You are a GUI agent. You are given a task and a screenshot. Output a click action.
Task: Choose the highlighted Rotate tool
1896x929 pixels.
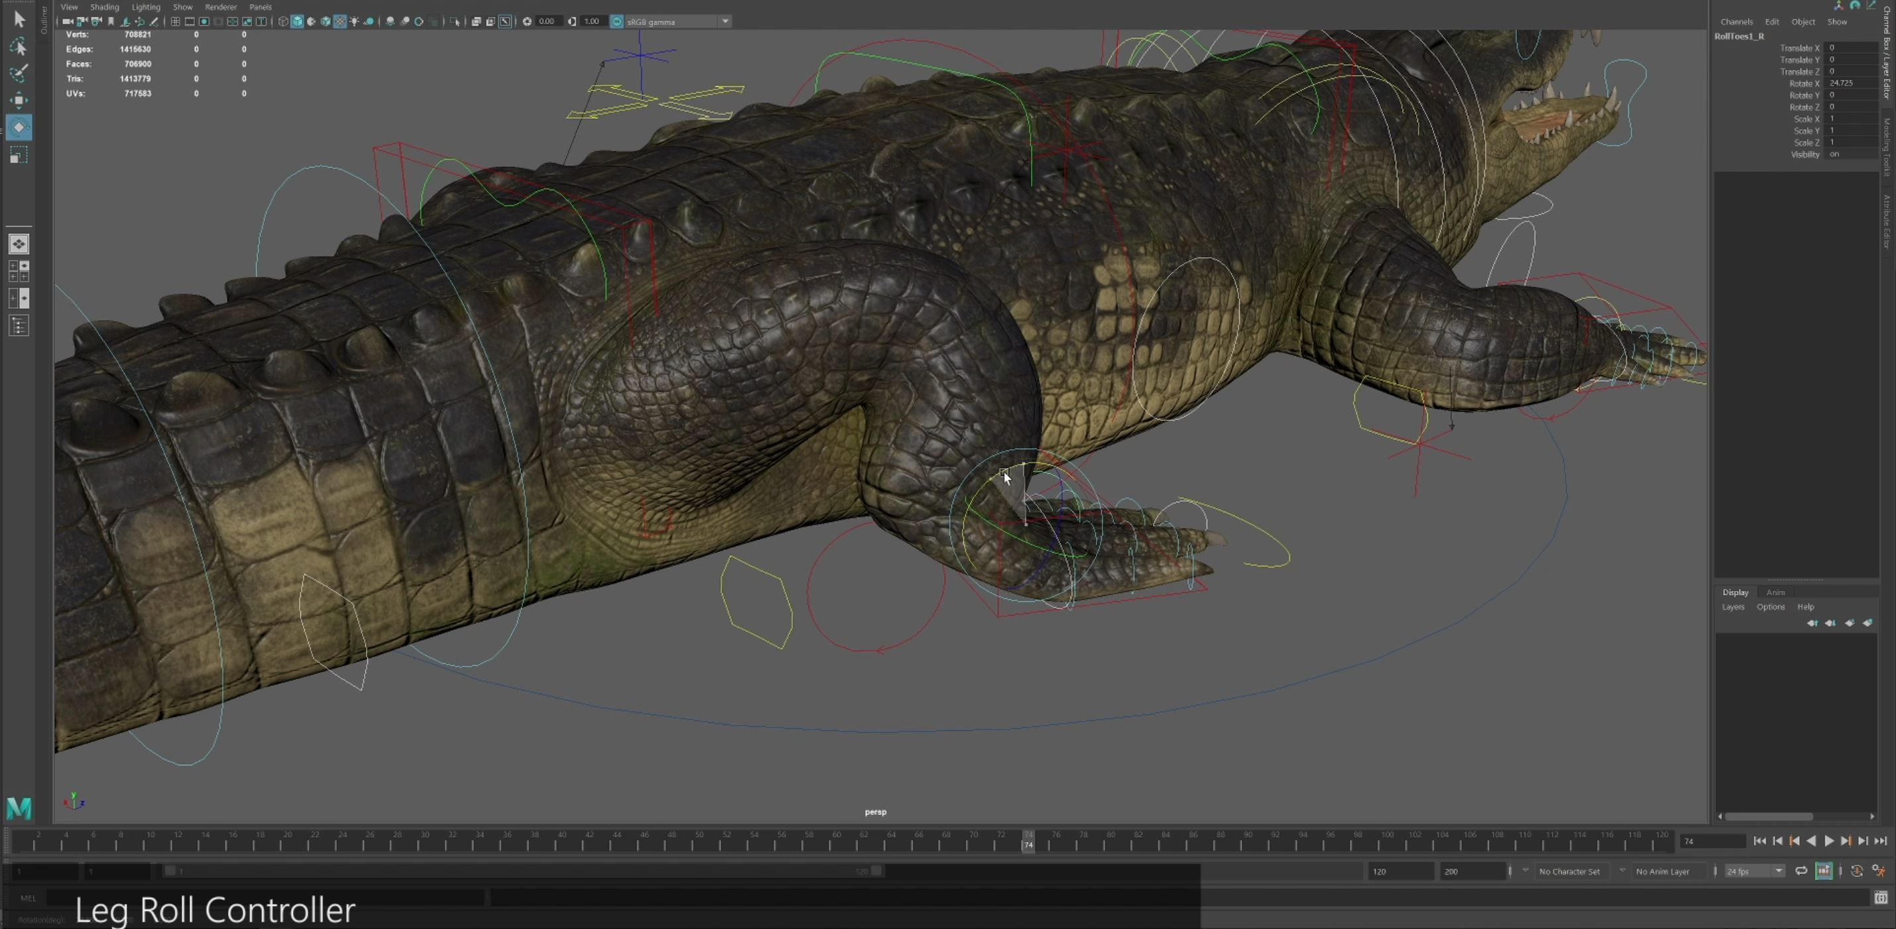coord(19,127)
